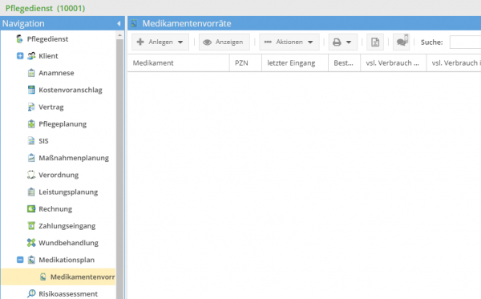Click the printer icon in toolbar
The width and height of the screenshot is (481, 299).
click(x=338, y=42)
